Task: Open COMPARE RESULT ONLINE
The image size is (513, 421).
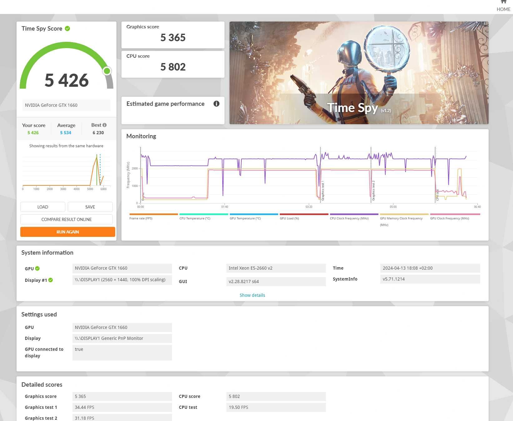Action: (x=67, y=219)
